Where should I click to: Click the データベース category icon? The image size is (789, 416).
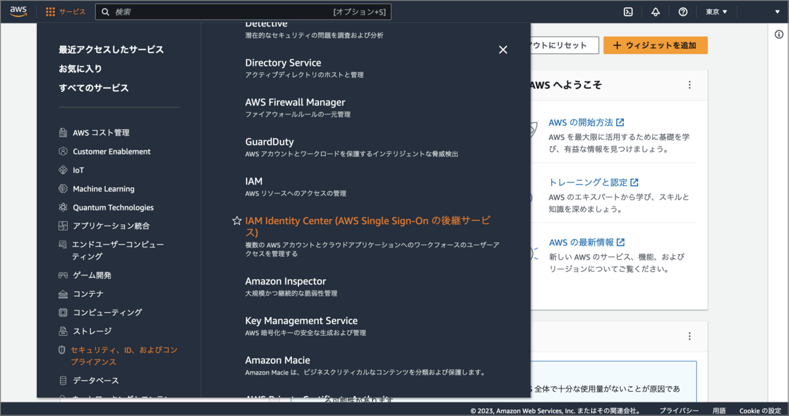[x=63, y=381]
